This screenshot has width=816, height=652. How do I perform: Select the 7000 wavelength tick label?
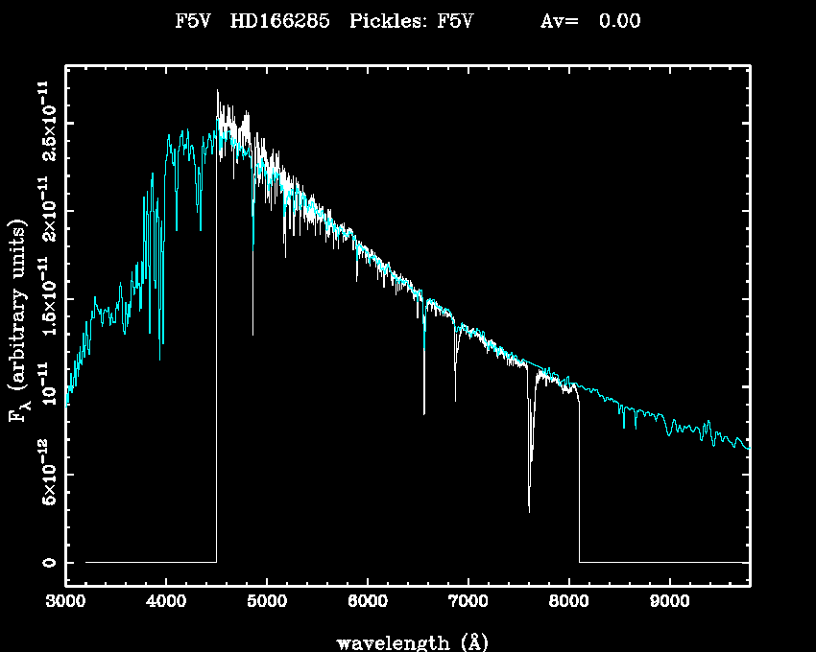point(468,603)
